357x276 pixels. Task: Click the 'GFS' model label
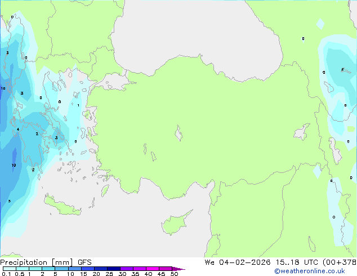[84, 262]
